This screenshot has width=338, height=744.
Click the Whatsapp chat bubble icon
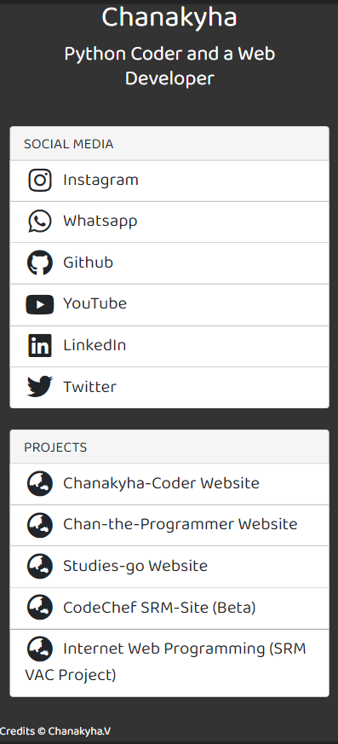pos(40,222)
